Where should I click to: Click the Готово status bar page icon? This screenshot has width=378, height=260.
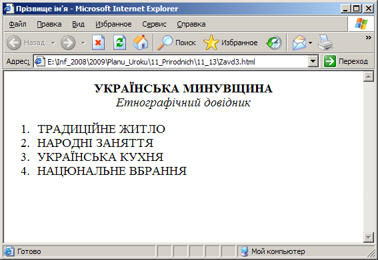point(9,251)
